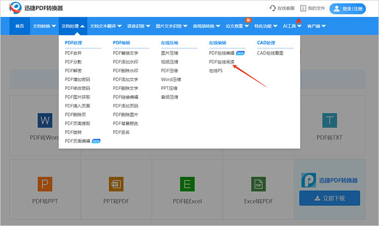Click the PDF转PPT P icon

[45, 184]
